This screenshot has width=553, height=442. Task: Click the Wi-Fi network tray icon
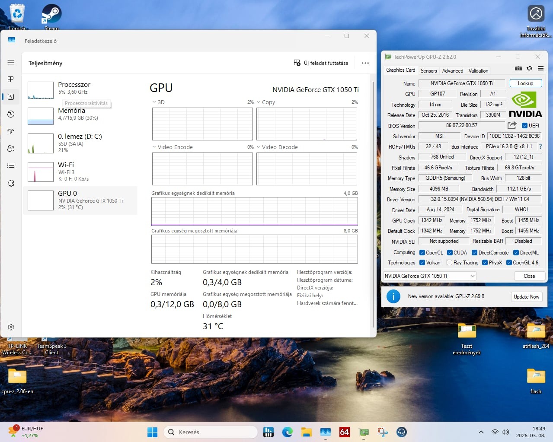(x=495, y=432)
